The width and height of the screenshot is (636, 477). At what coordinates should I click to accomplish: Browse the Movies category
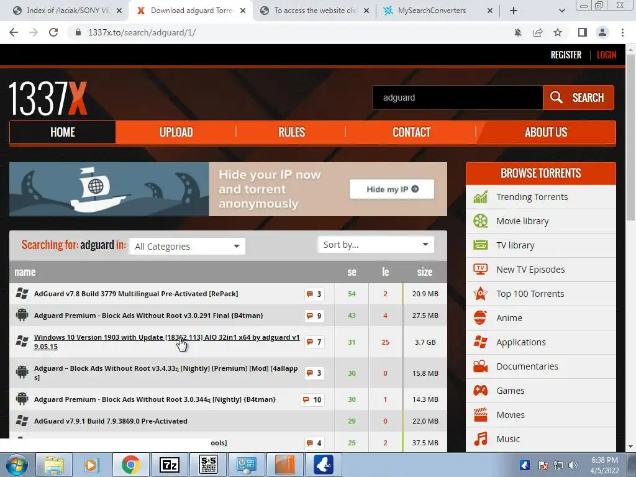(511, 415)
